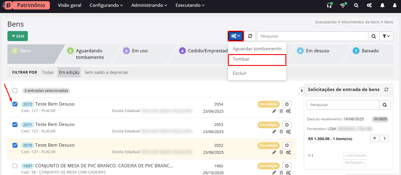Refresh the Solicitações de entrada de bens panel

tap(386, 89)
